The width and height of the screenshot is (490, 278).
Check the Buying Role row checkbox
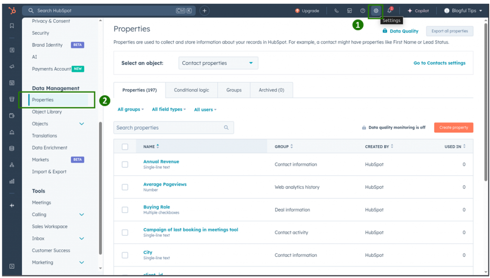click(125, 210)
